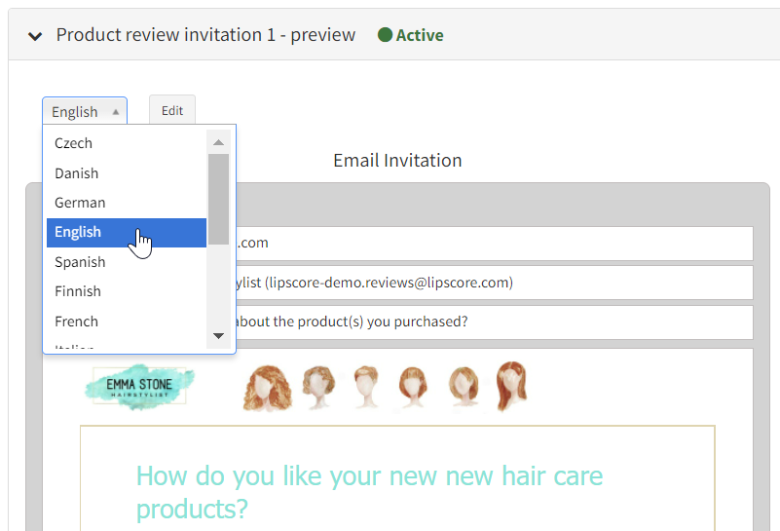Viewport: 780px width, 531px height.
Task: Click the email subject line field
Action: point(487,322)
